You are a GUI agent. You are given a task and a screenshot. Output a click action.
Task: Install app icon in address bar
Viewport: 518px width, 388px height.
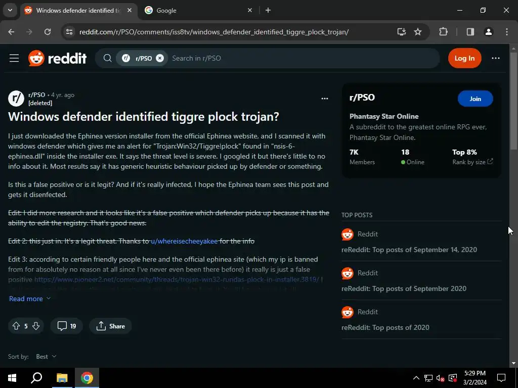[x=401, y=32]
